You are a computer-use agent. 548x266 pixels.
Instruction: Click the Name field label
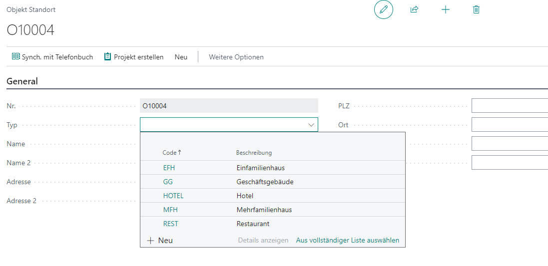(15, 144)
